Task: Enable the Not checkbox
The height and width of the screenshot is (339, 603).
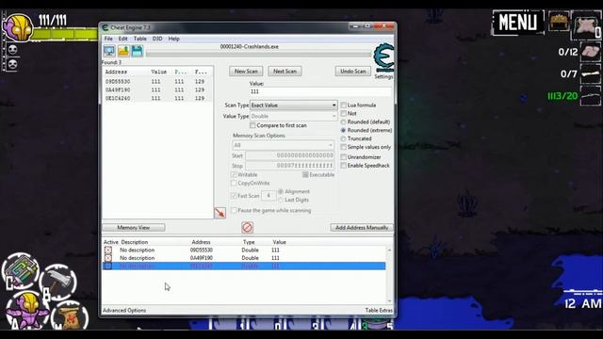Action: [x=343, y=113]
